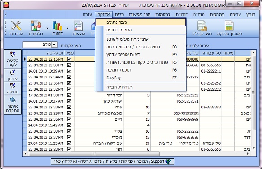This screenshot has width=262, height=169.
Task: Open the דוחו"ת menu bar item
Action: click(x=182, y=14)
